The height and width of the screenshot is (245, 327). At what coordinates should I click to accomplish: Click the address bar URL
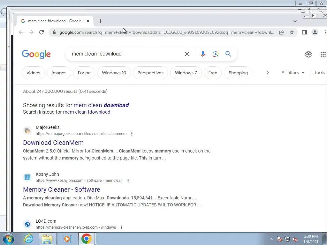[x=167, y=32]
